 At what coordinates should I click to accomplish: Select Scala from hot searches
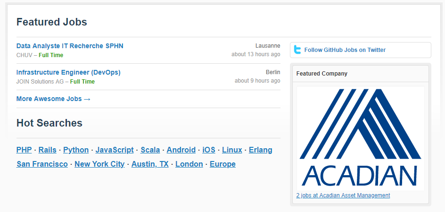(x=150, y=150)
